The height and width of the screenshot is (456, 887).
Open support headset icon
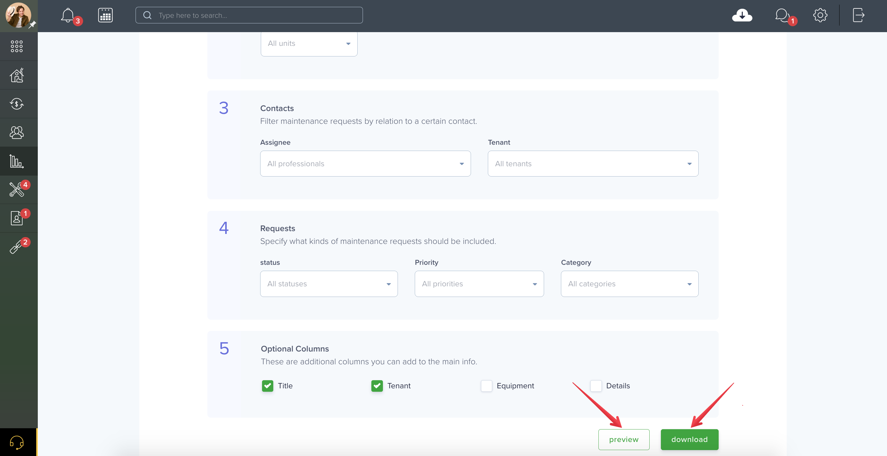[17, 442]
